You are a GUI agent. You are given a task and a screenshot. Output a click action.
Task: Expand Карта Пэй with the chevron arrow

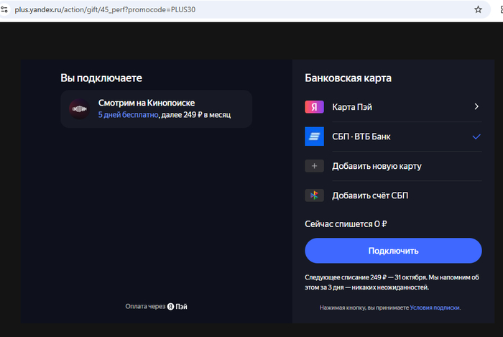click(x=476, y=106)
